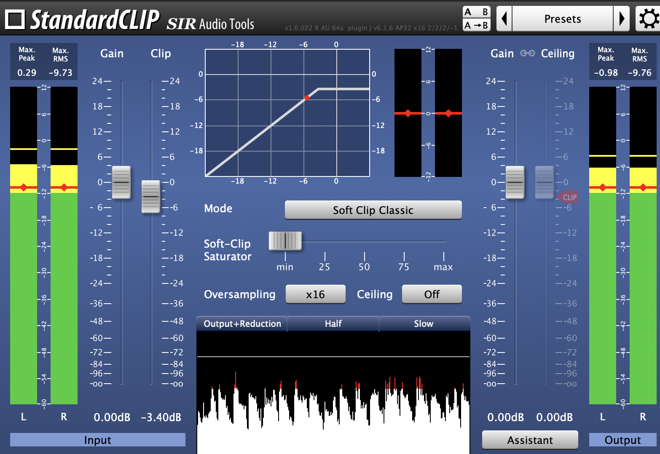Go to the next preset using right arrow

pyautogui.click(x=622, y=19)
